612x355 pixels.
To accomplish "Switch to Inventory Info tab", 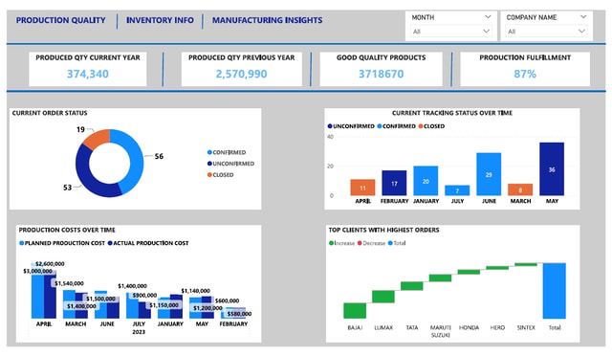I will (160, 20).
